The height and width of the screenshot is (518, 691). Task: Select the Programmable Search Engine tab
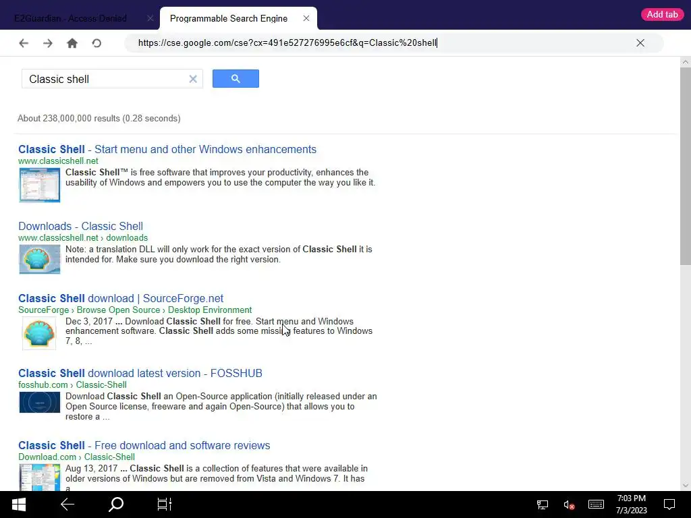coord(229,18)
